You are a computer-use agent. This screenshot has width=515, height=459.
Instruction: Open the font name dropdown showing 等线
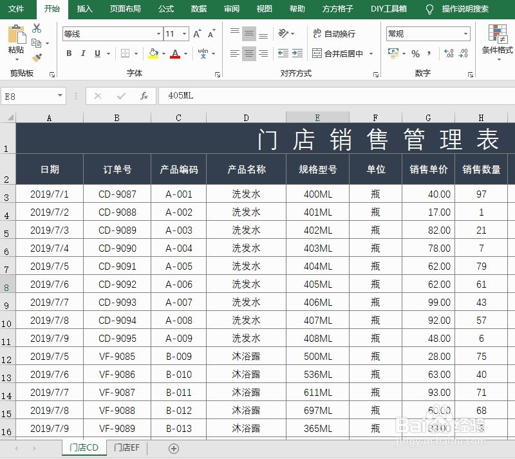click(159, 32)
